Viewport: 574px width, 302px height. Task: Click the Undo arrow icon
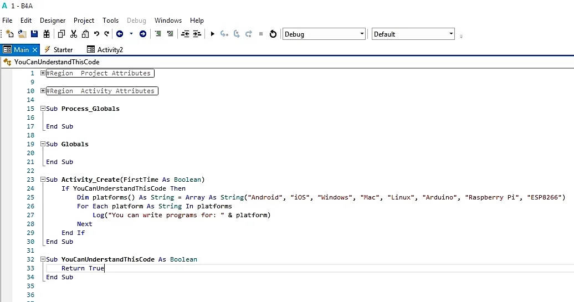click(x=96, y=34)
